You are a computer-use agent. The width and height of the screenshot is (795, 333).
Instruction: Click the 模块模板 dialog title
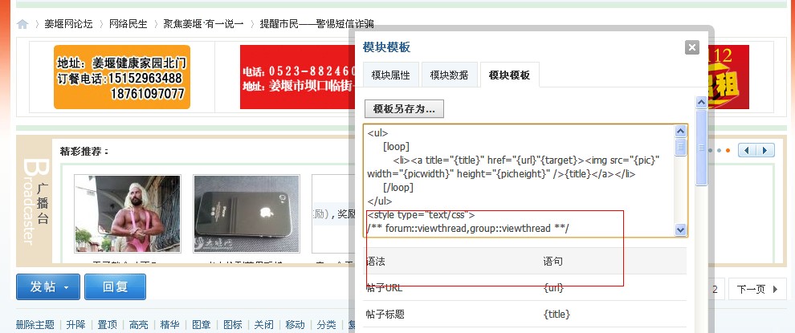click(x=387, y=47)
